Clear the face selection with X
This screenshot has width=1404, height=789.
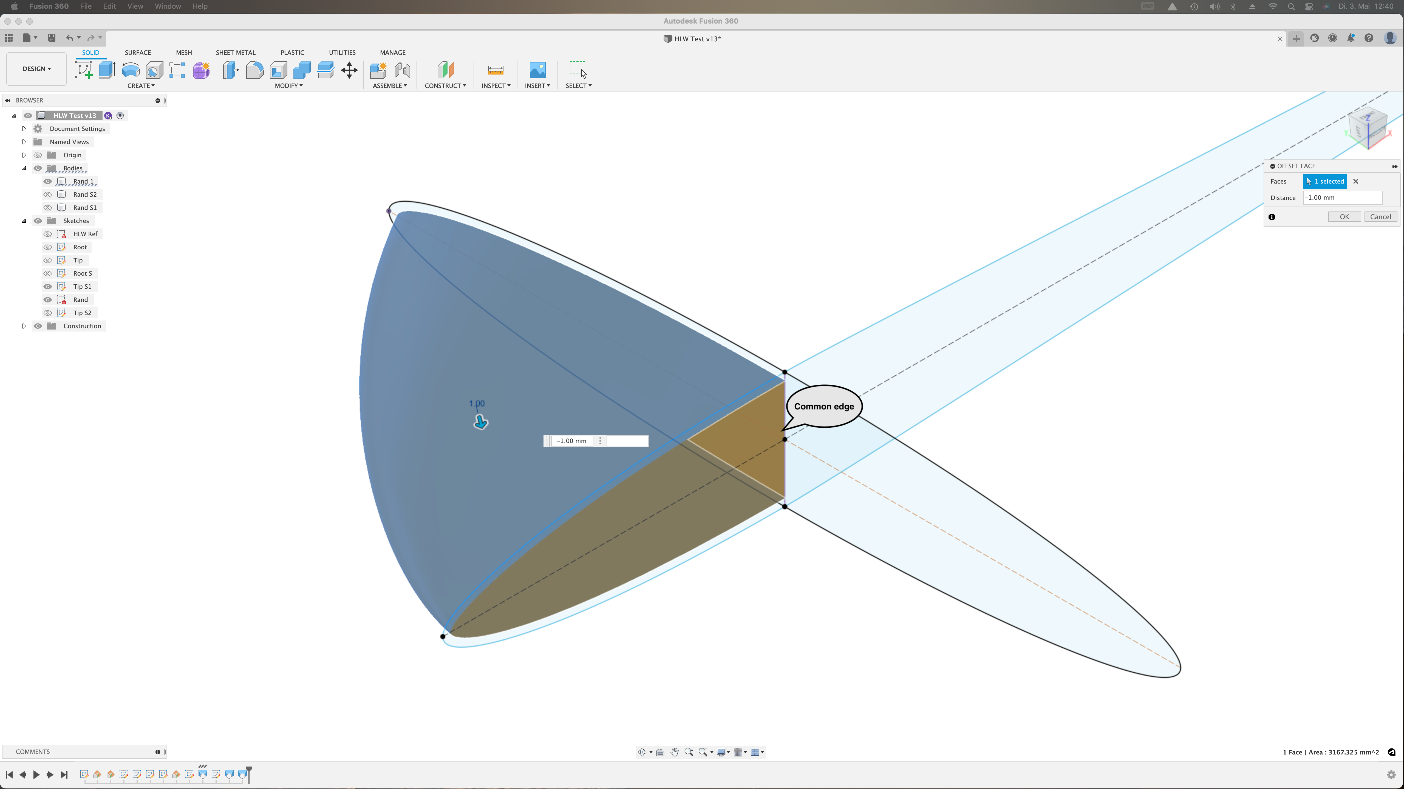pyautogui.click(x=1355, y=181)
